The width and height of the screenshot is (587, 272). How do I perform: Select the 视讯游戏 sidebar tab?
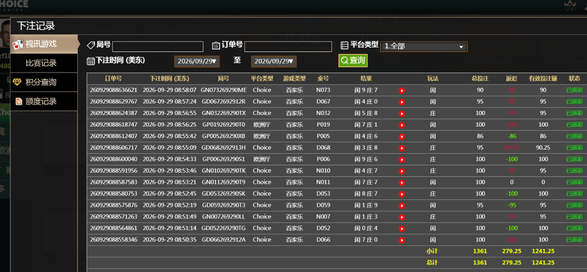pyautogui.click(x=44, y=44)
